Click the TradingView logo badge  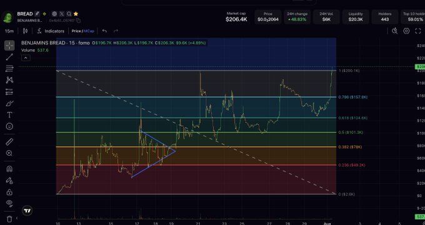pos(27,211)
